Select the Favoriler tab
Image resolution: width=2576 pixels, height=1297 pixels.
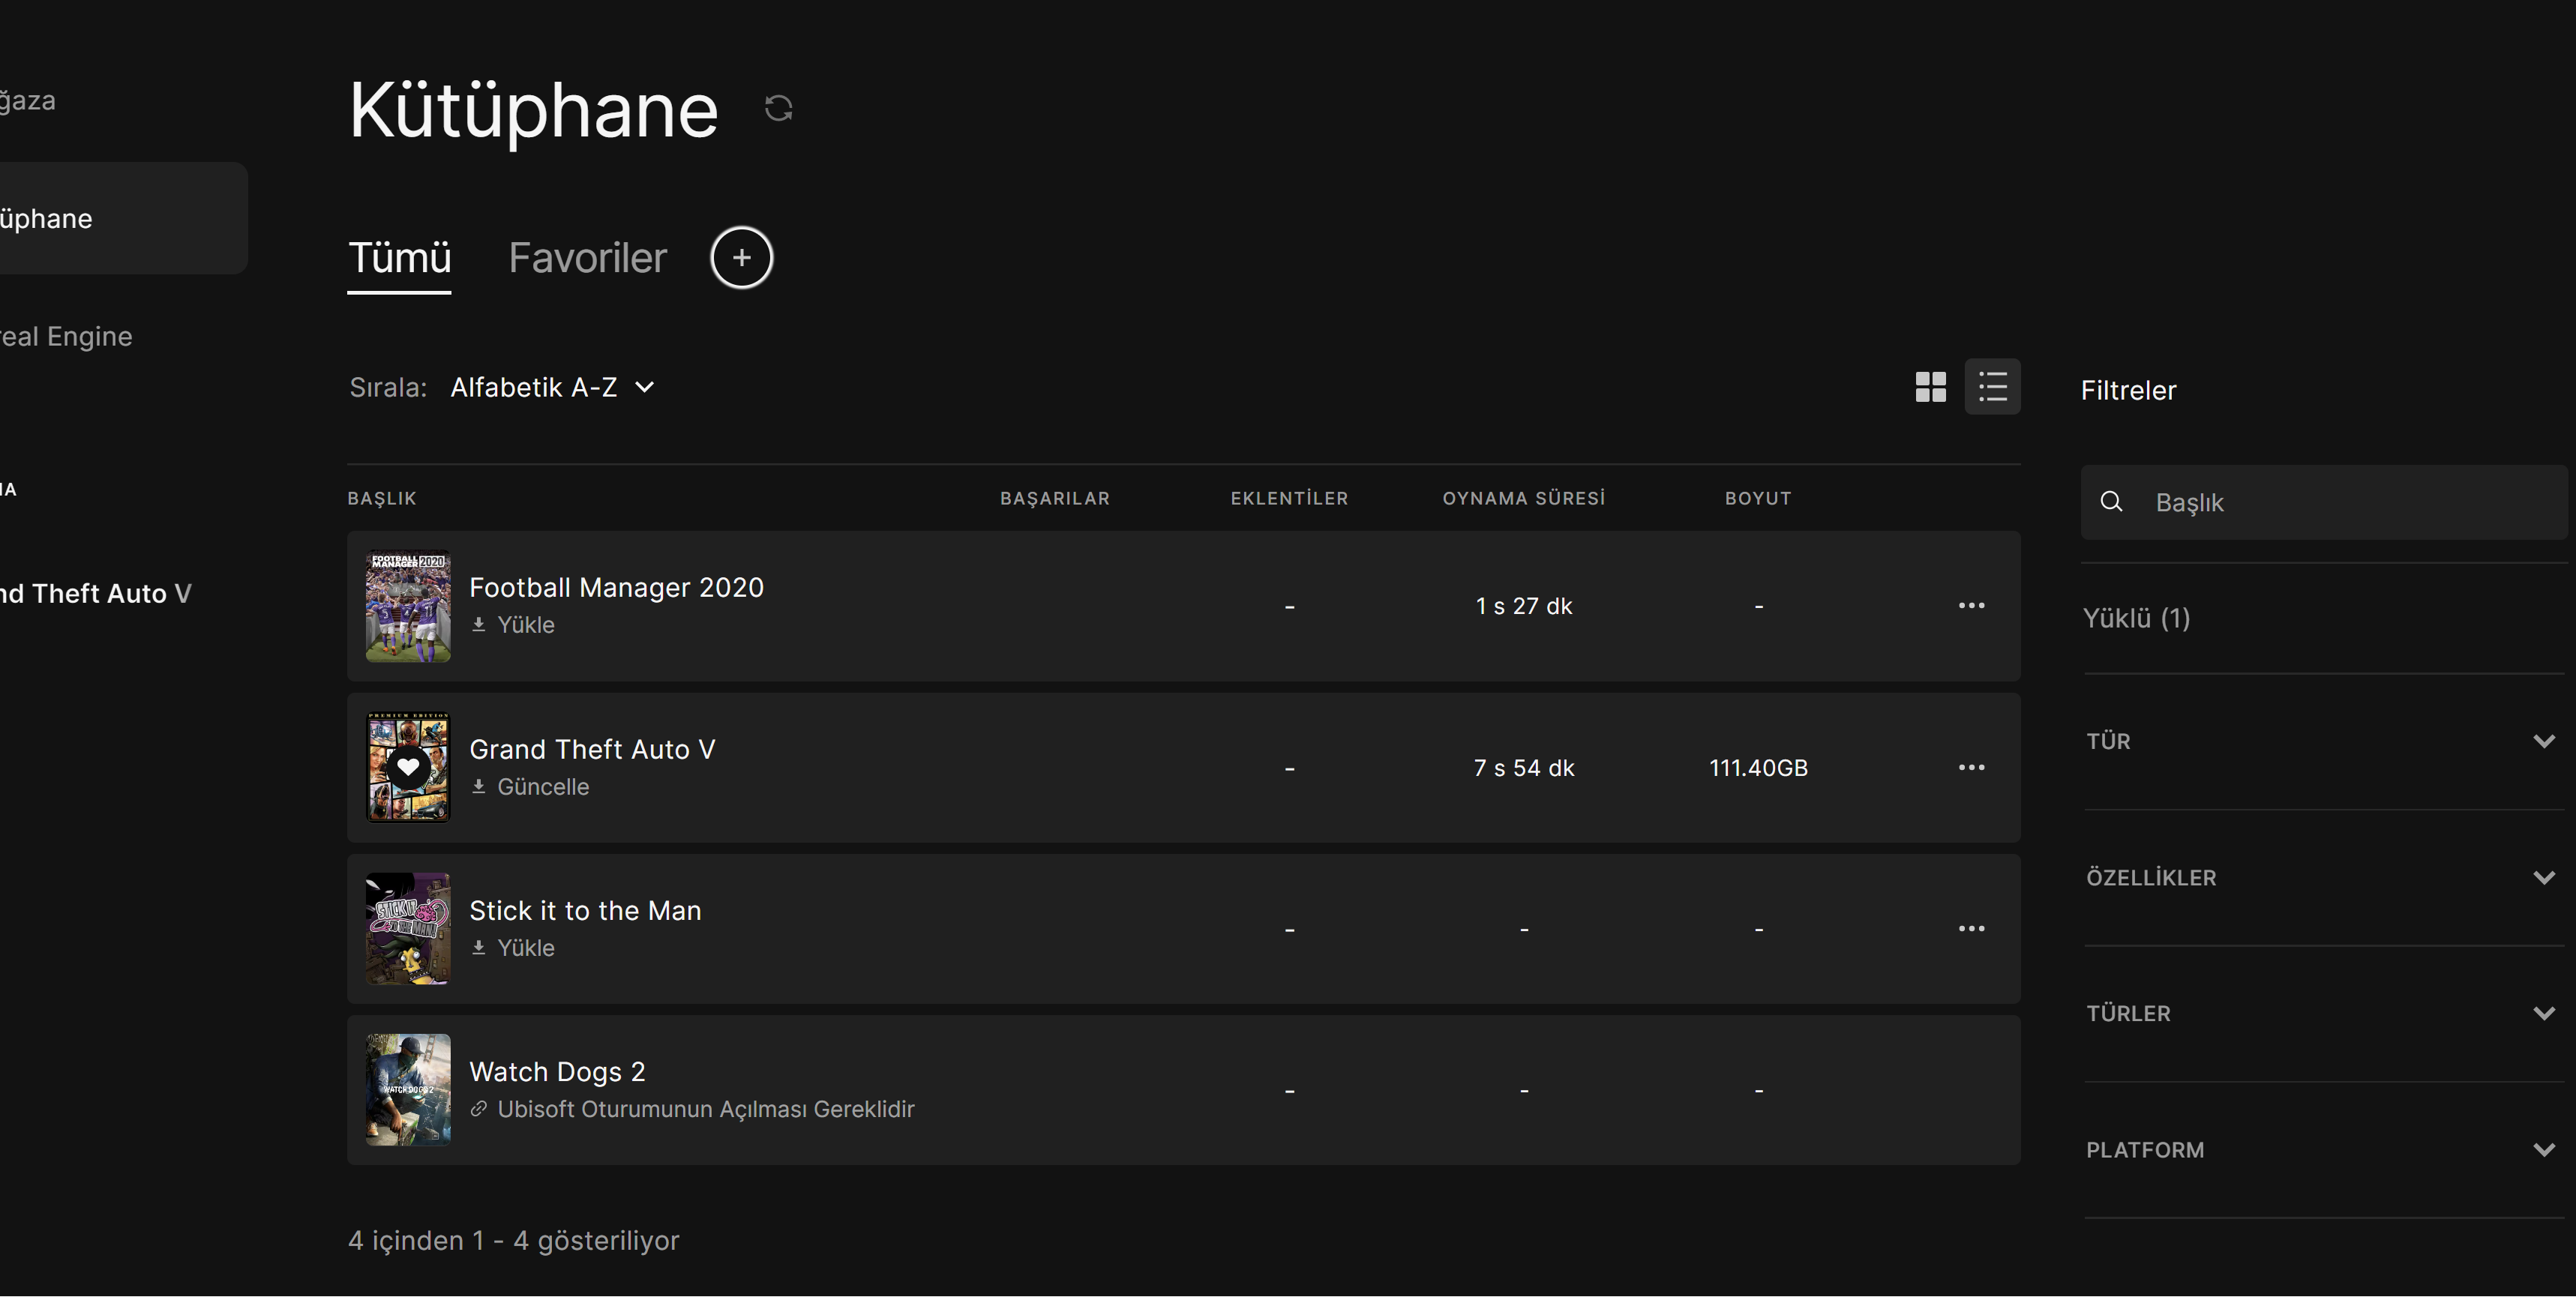pos(587,258)
